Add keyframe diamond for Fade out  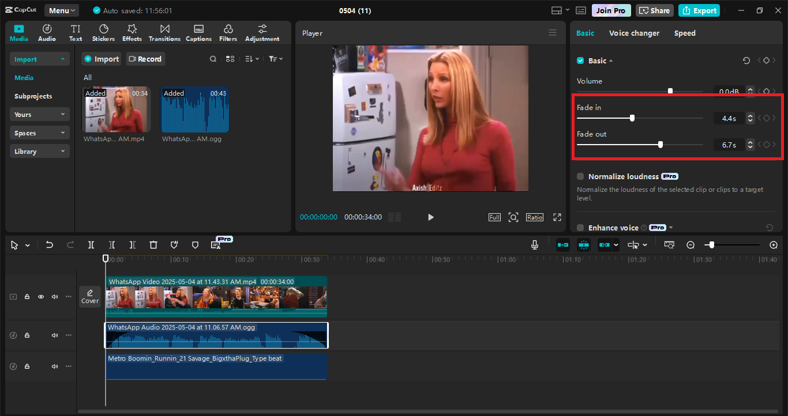pos(766,145)
